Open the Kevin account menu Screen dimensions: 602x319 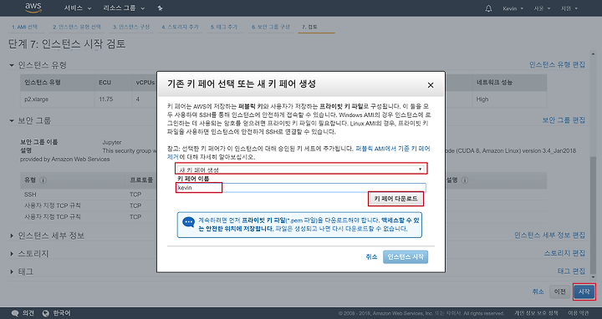513,8
